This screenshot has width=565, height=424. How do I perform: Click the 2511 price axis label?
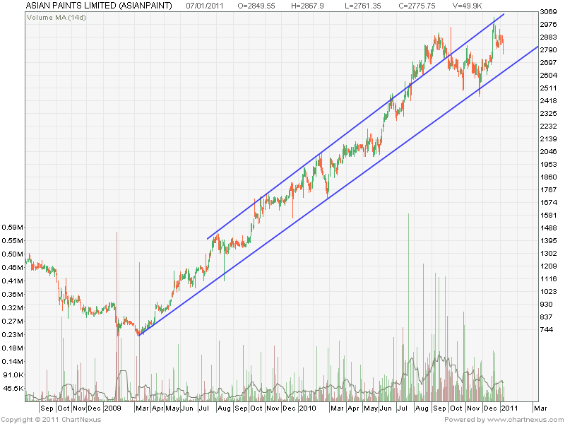coord(548,88)
